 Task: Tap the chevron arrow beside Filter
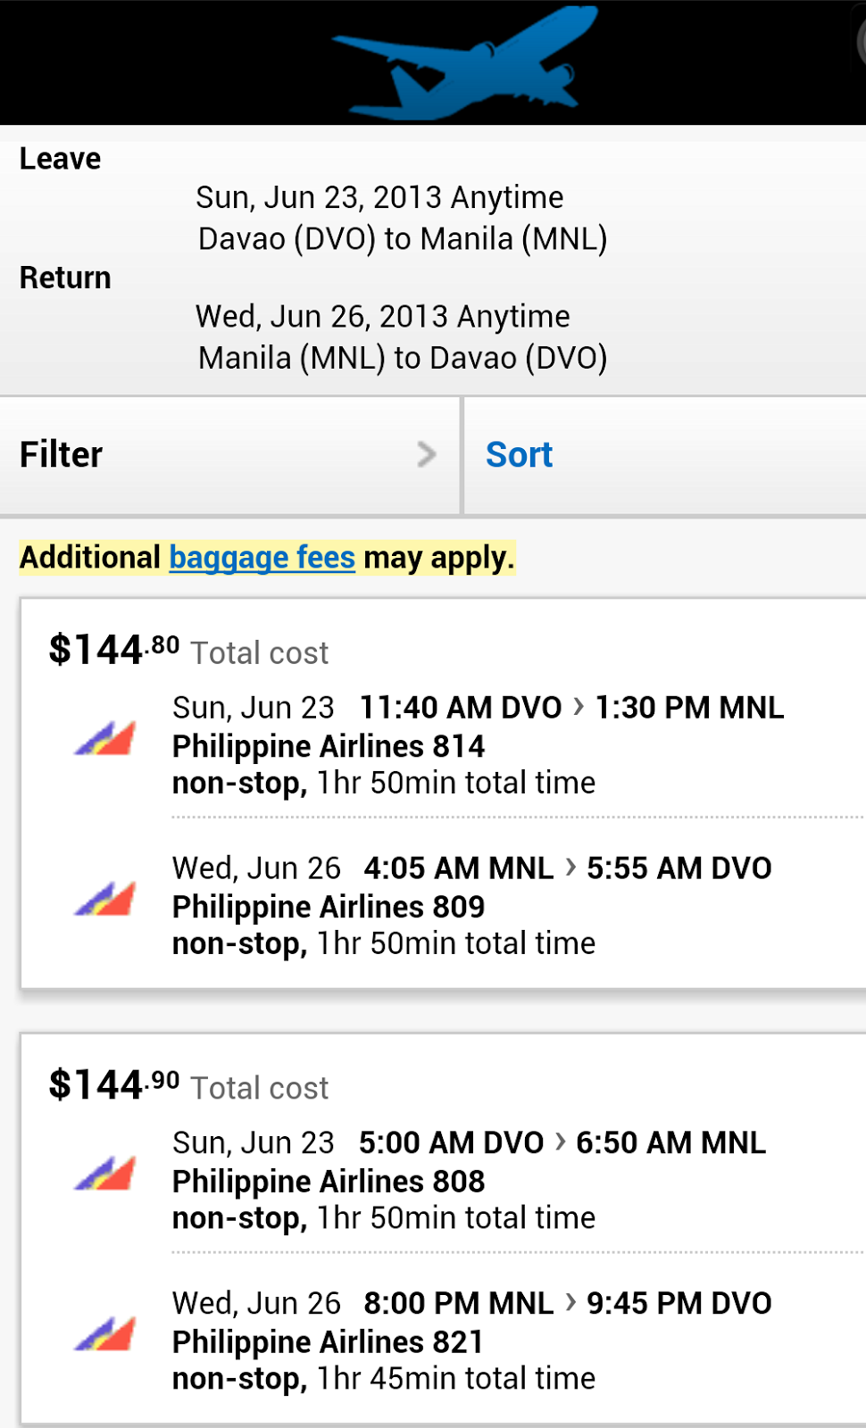(427, 454)
